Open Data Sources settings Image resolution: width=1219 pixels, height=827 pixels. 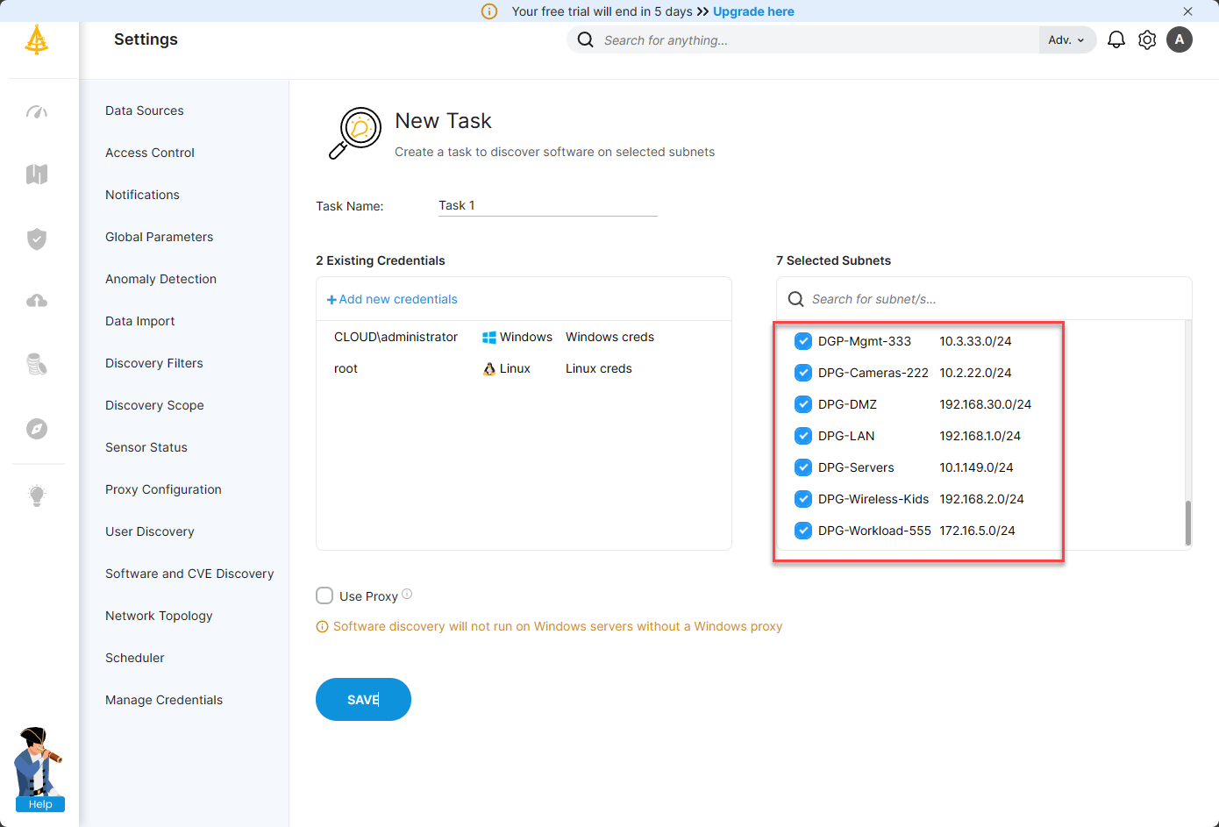pyautogui.click(x=145, y=111)
